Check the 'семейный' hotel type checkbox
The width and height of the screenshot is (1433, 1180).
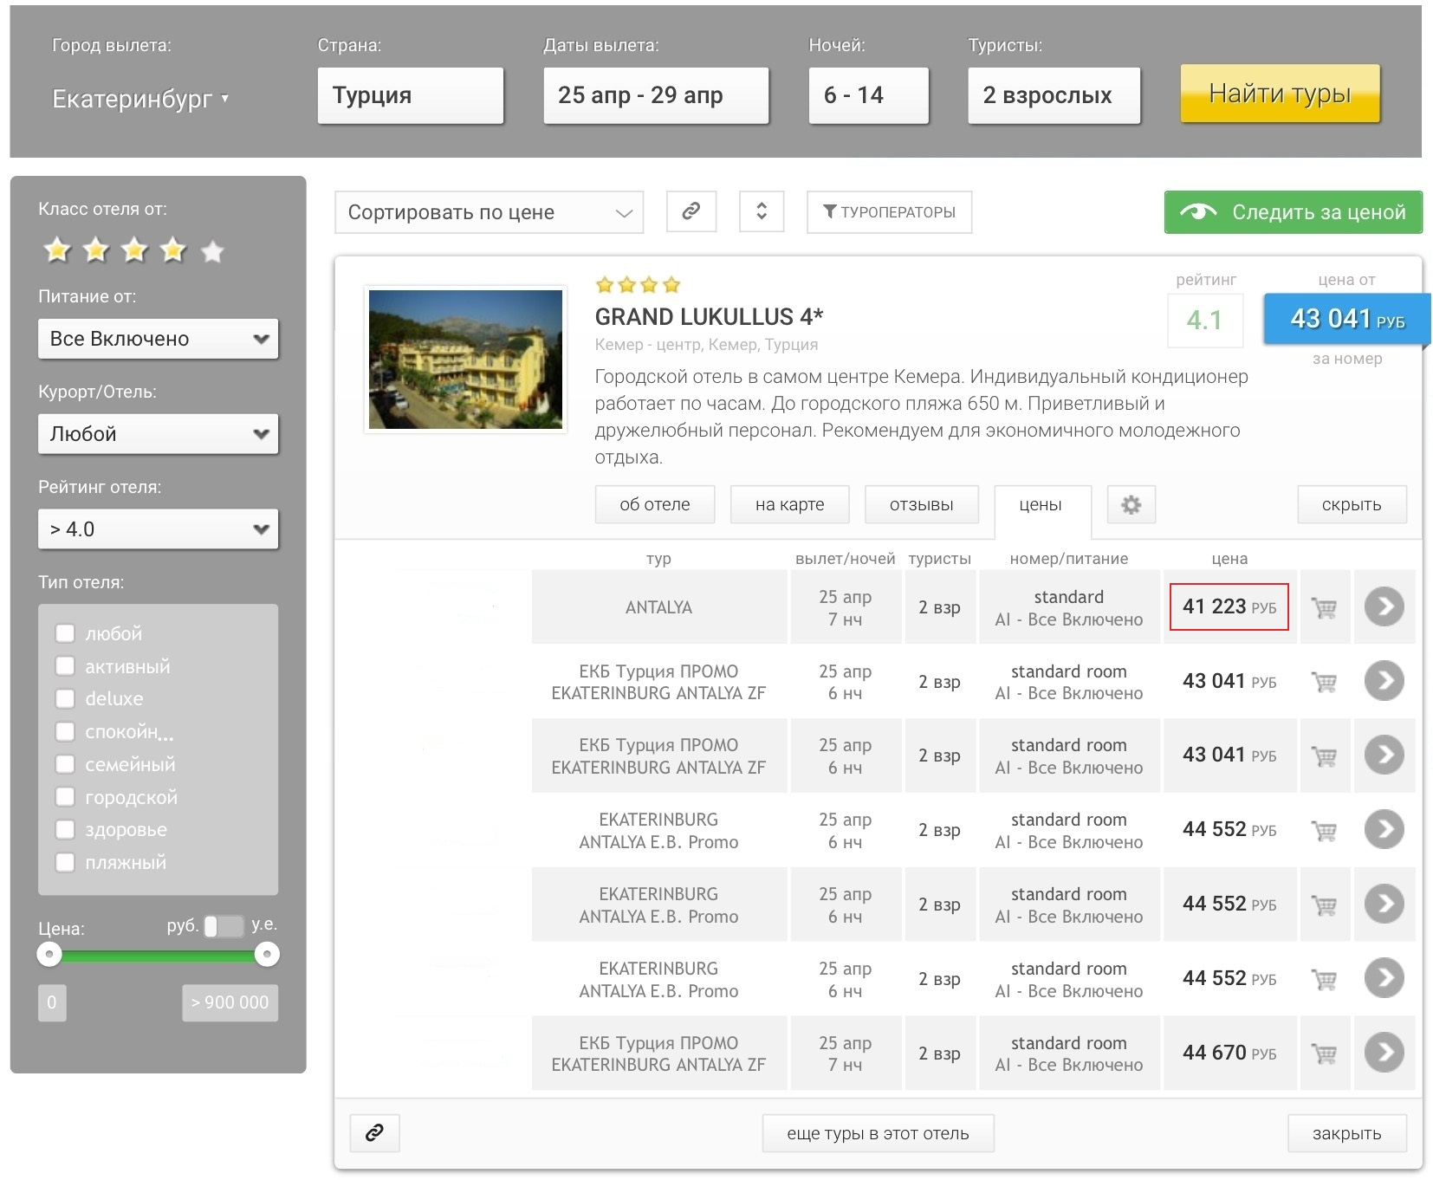point(65,764)
